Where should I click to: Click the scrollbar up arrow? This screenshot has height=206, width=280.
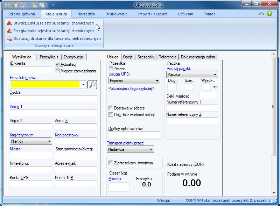(x=274, y=54)
